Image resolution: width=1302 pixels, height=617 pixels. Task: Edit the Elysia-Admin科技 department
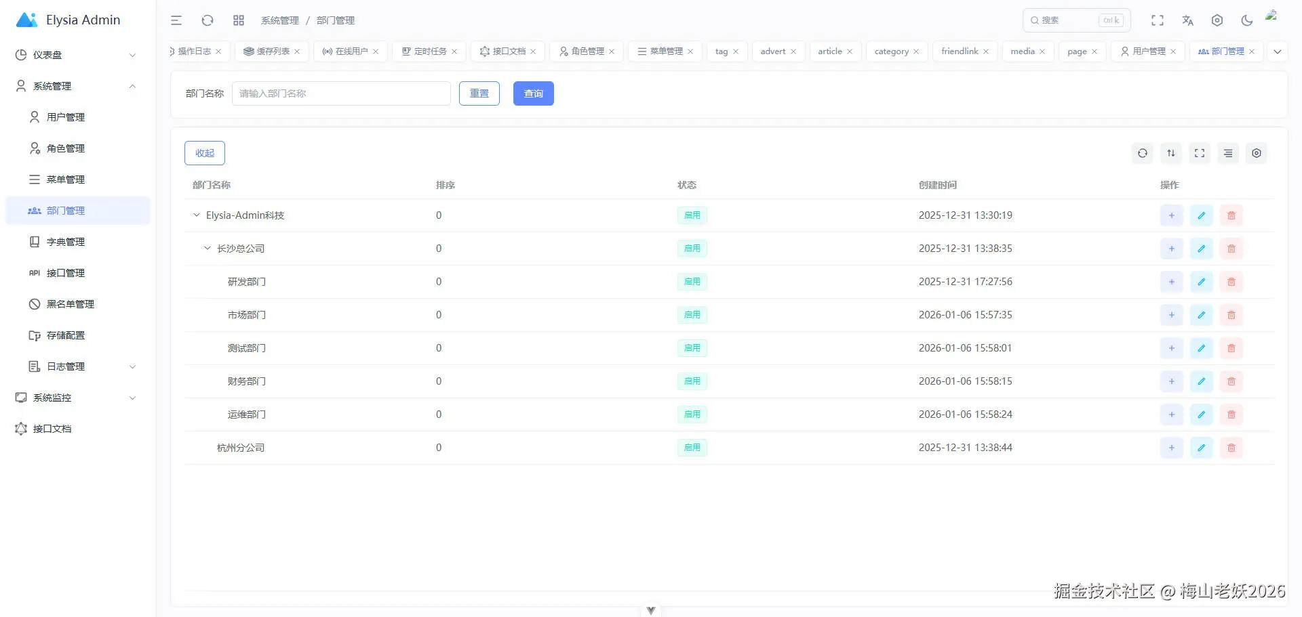pyautogui.click(x=1202, y=215)
